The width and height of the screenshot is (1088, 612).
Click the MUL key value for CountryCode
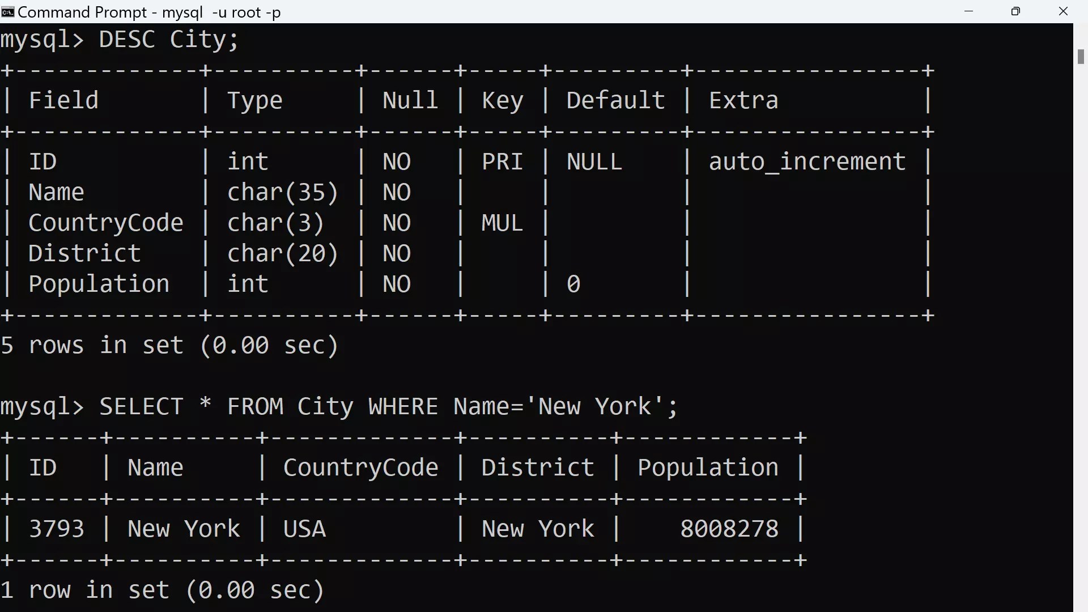click(501, 222)
